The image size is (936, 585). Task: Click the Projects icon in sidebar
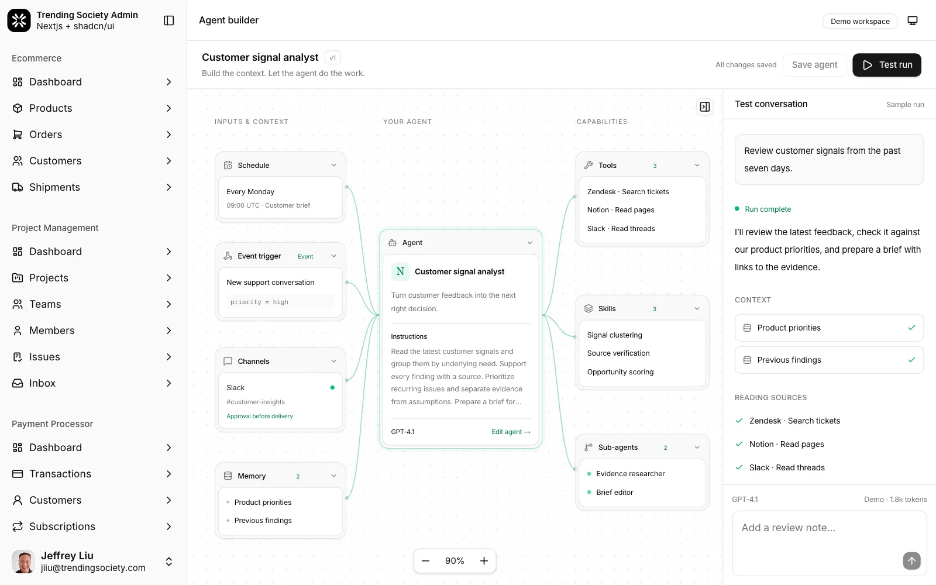18,278
